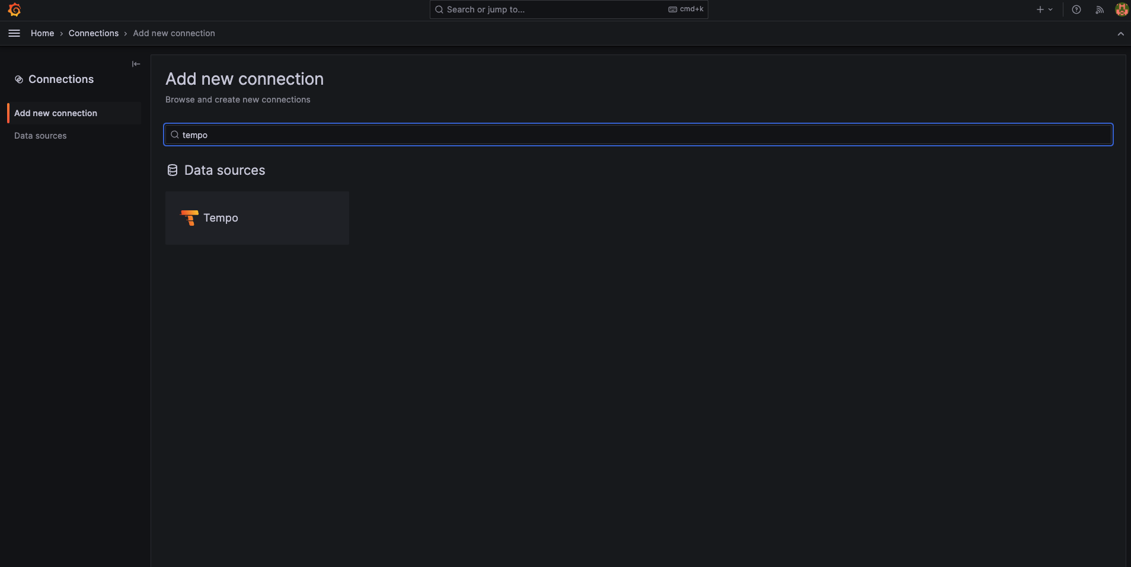Collapse the top bar with chevron

point(1120,34)
